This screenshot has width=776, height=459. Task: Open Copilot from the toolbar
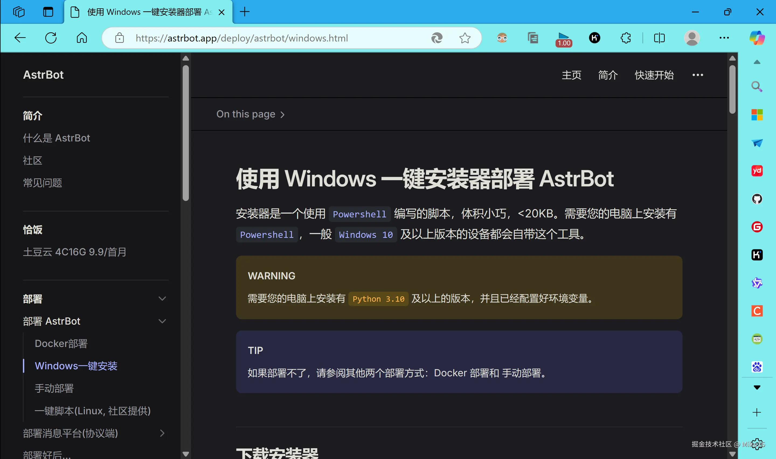point(757,38)
